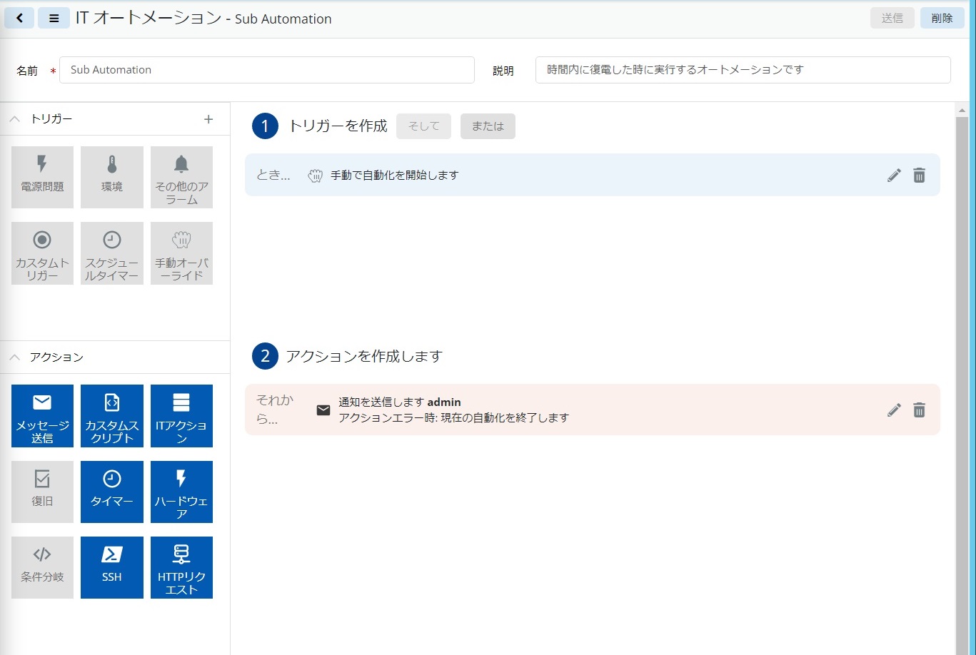The image size is (976, 655).
Task: Delete the admin notification action
Action: pos(920,410)
